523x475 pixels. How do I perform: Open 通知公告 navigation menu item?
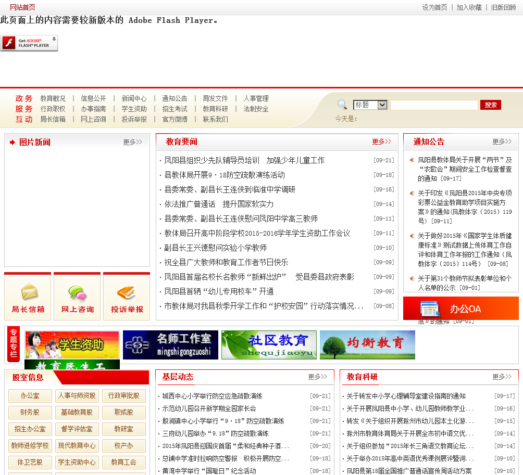point(175,98)
